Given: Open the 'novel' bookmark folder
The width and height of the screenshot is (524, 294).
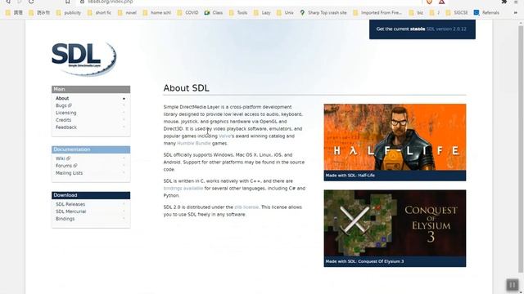Looking at the screenshot, I should click(127, 13).
